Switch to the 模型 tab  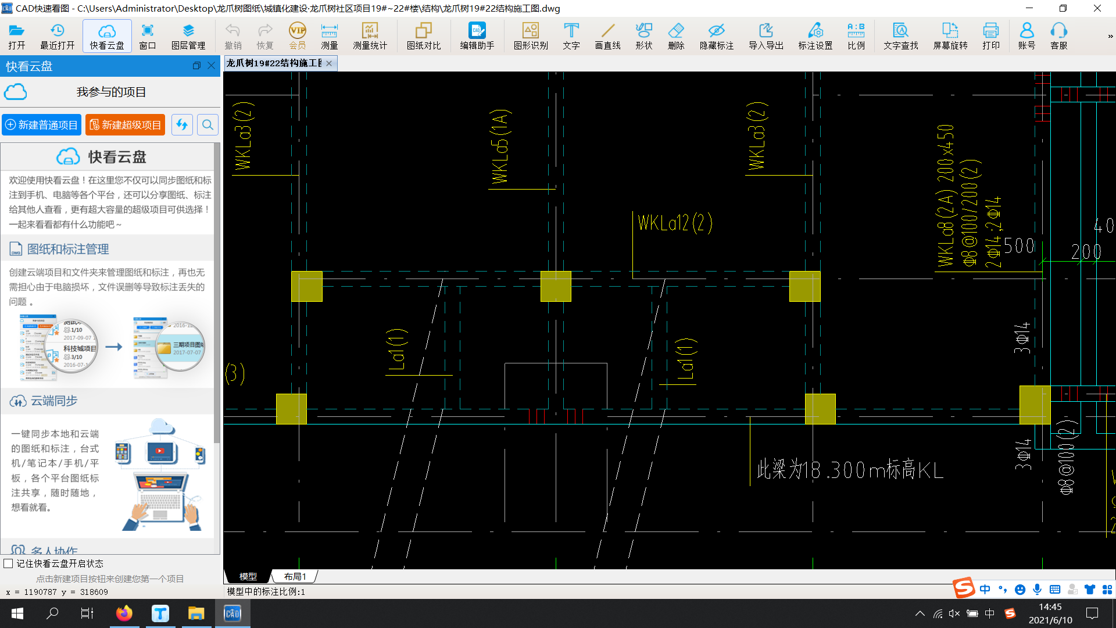pos(248,576)
